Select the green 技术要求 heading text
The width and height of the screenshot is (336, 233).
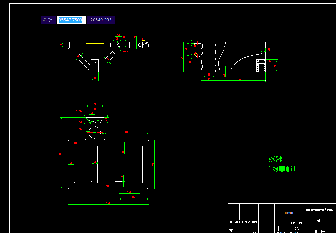click(276, 159)
